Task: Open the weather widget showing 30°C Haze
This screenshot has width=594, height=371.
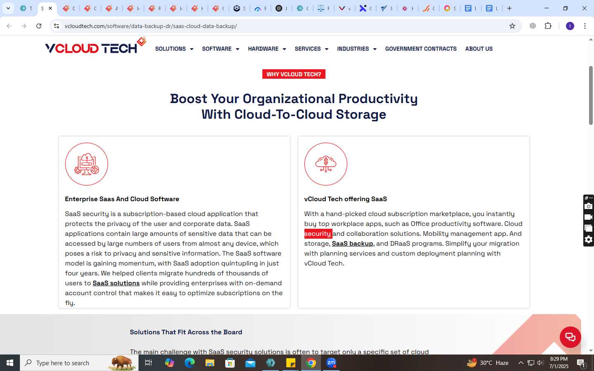Action: point(488,363)
